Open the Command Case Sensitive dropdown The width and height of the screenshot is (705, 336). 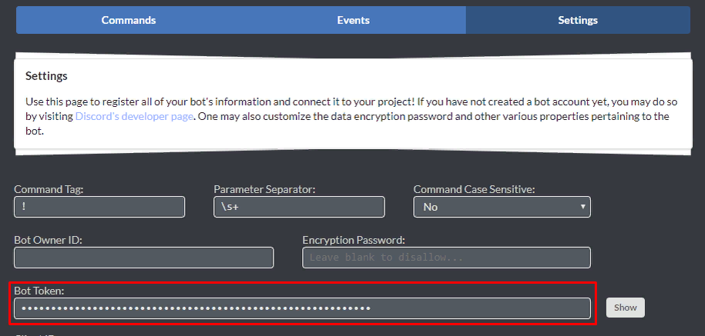click(x=502, y=207)
